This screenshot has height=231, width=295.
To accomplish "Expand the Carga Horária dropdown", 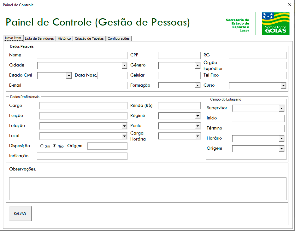I will [198, 136].
